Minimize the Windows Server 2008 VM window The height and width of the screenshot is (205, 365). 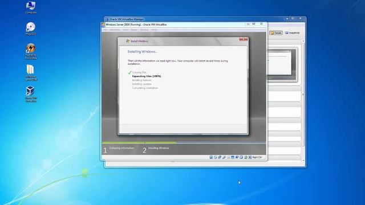click(x=248, y=24)
